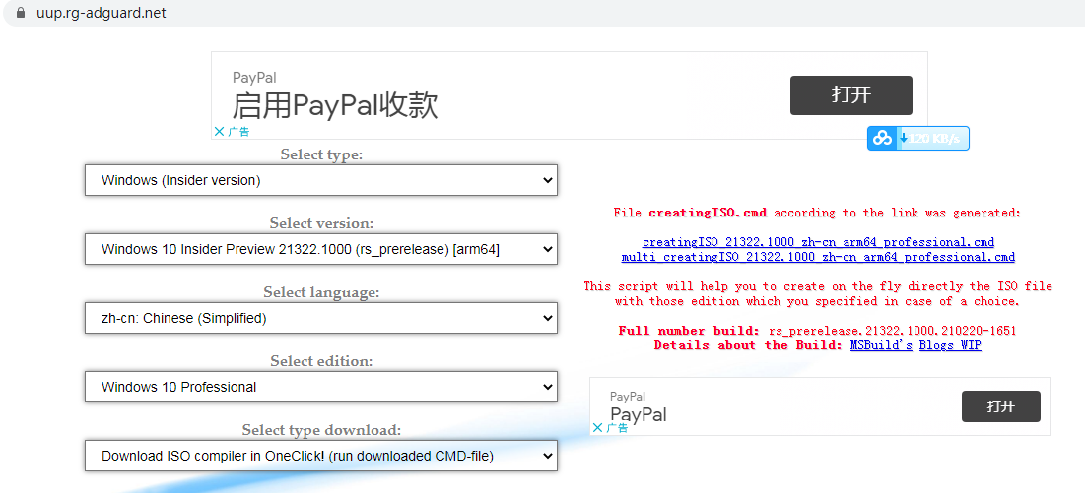Click the lock icon in address bar
Screen dimensions: 1085x493
pyautogui.click(x=20, y=13)
